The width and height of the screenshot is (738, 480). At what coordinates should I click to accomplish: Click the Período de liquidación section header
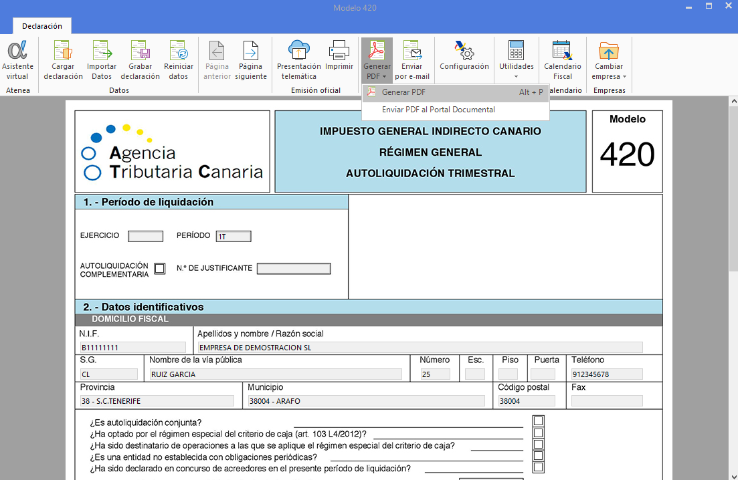211,202
